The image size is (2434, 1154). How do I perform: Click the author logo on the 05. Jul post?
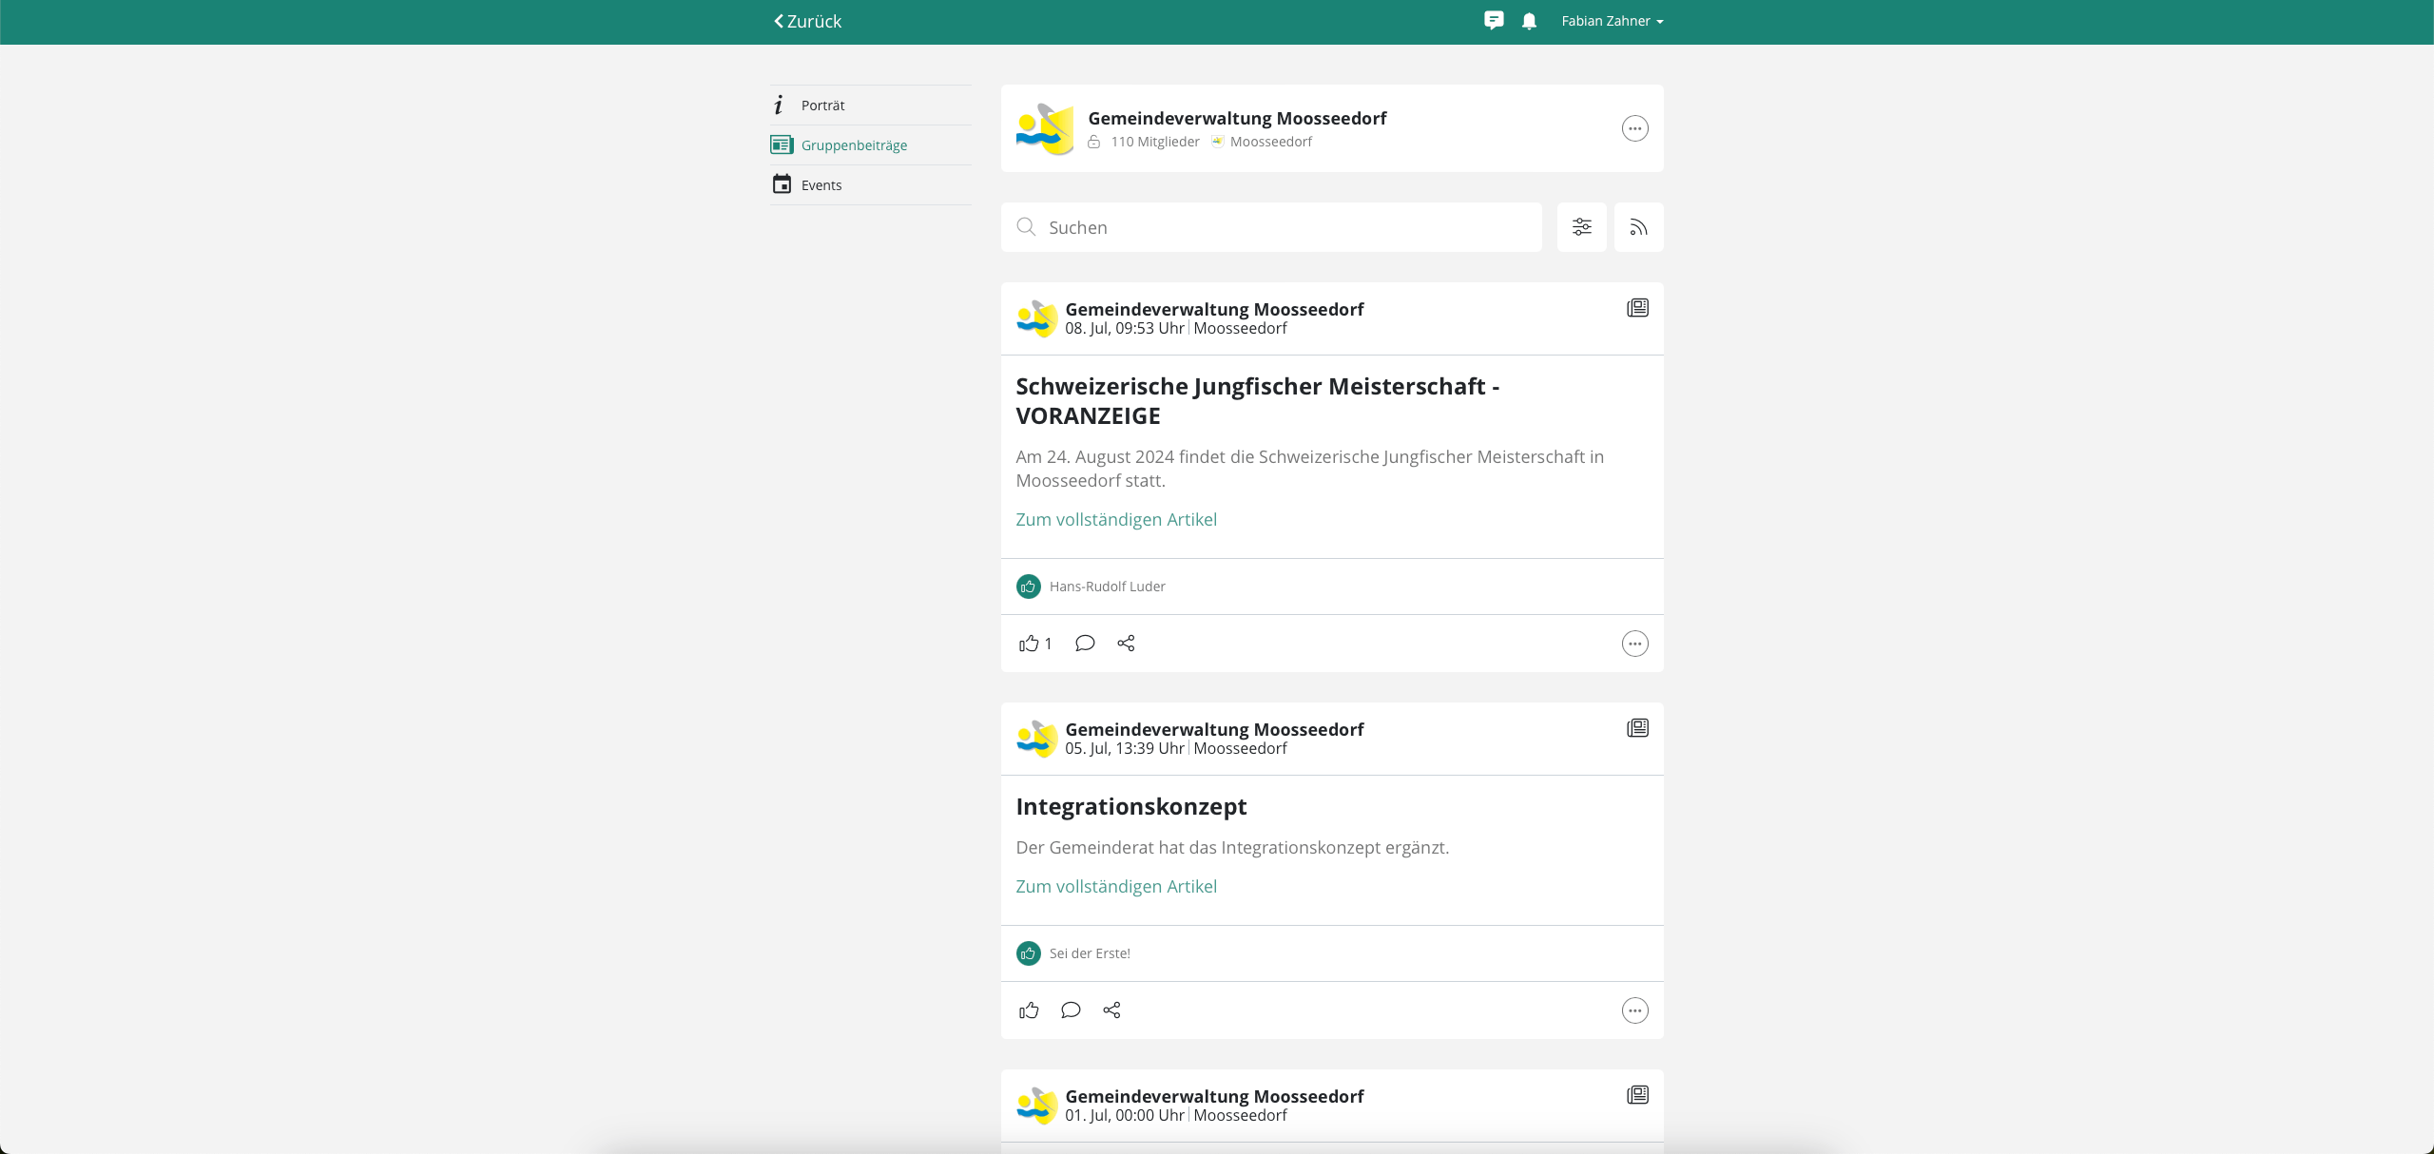point(1036,739)
